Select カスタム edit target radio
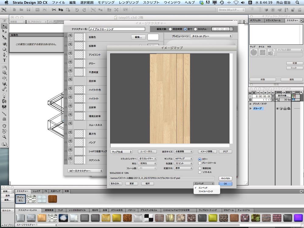The height and width of the screenshot is (228, 304). (195, 29)
